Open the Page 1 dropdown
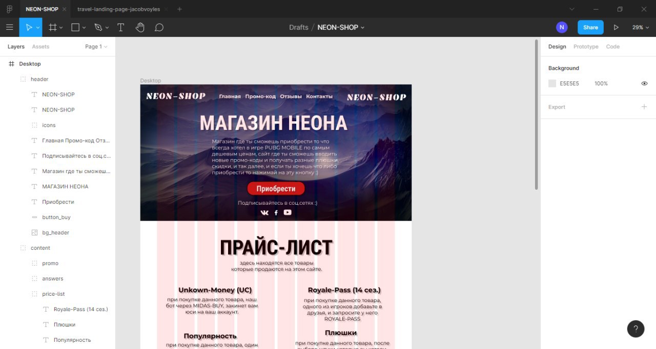Screen dimensions: 656x349 [x=96, y=47]
